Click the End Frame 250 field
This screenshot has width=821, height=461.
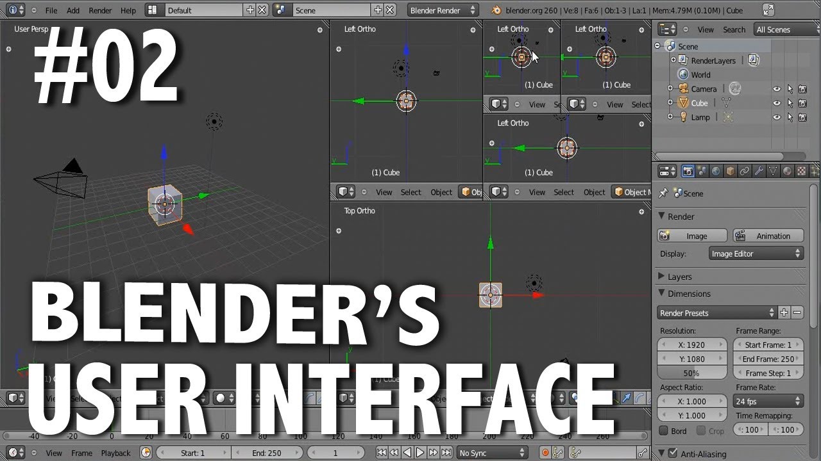pyautogui.click(x=768, y=359)
